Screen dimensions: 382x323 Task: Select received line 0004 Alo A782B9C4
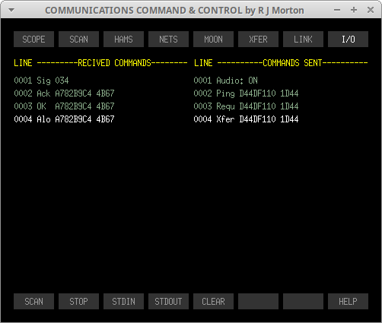click(64, 119)
